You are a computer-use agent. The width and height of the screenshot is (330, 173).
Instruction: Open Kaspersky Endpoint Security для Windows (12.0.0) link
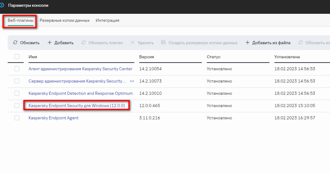(77, 106)
